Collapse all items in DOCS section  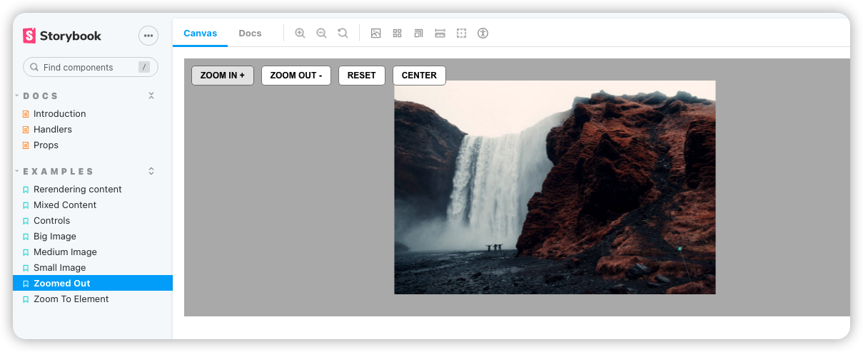coord(151,96)
